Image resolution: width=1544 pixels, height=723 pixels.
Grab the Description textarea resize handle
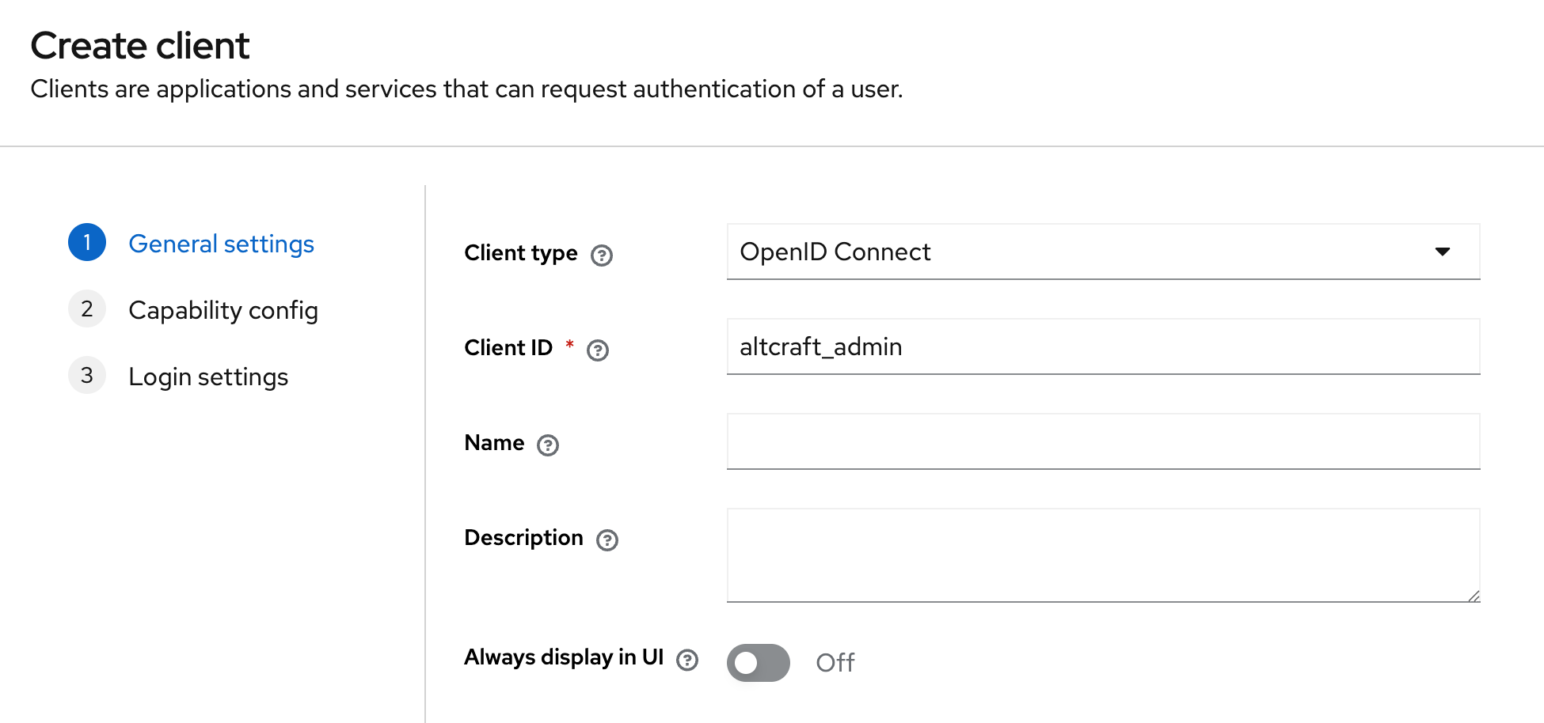(1473, 596)
